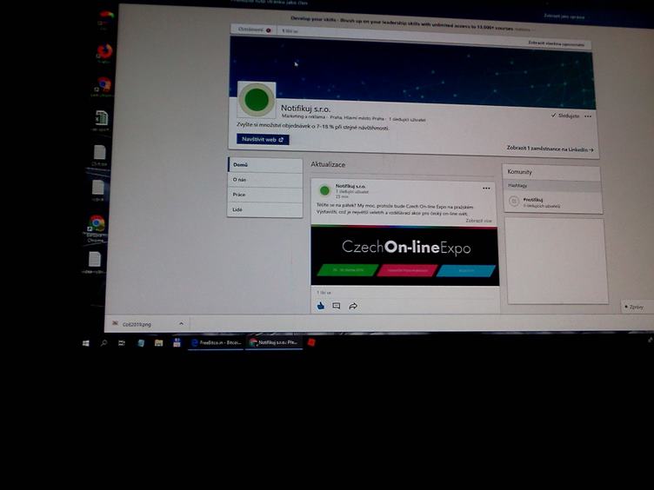Select the Práce tab

click(x=265, y=195)
